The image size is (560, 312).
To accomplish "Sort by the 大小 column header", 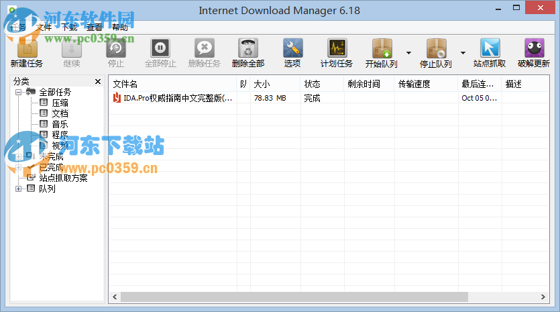I will [x=276, y=84].
